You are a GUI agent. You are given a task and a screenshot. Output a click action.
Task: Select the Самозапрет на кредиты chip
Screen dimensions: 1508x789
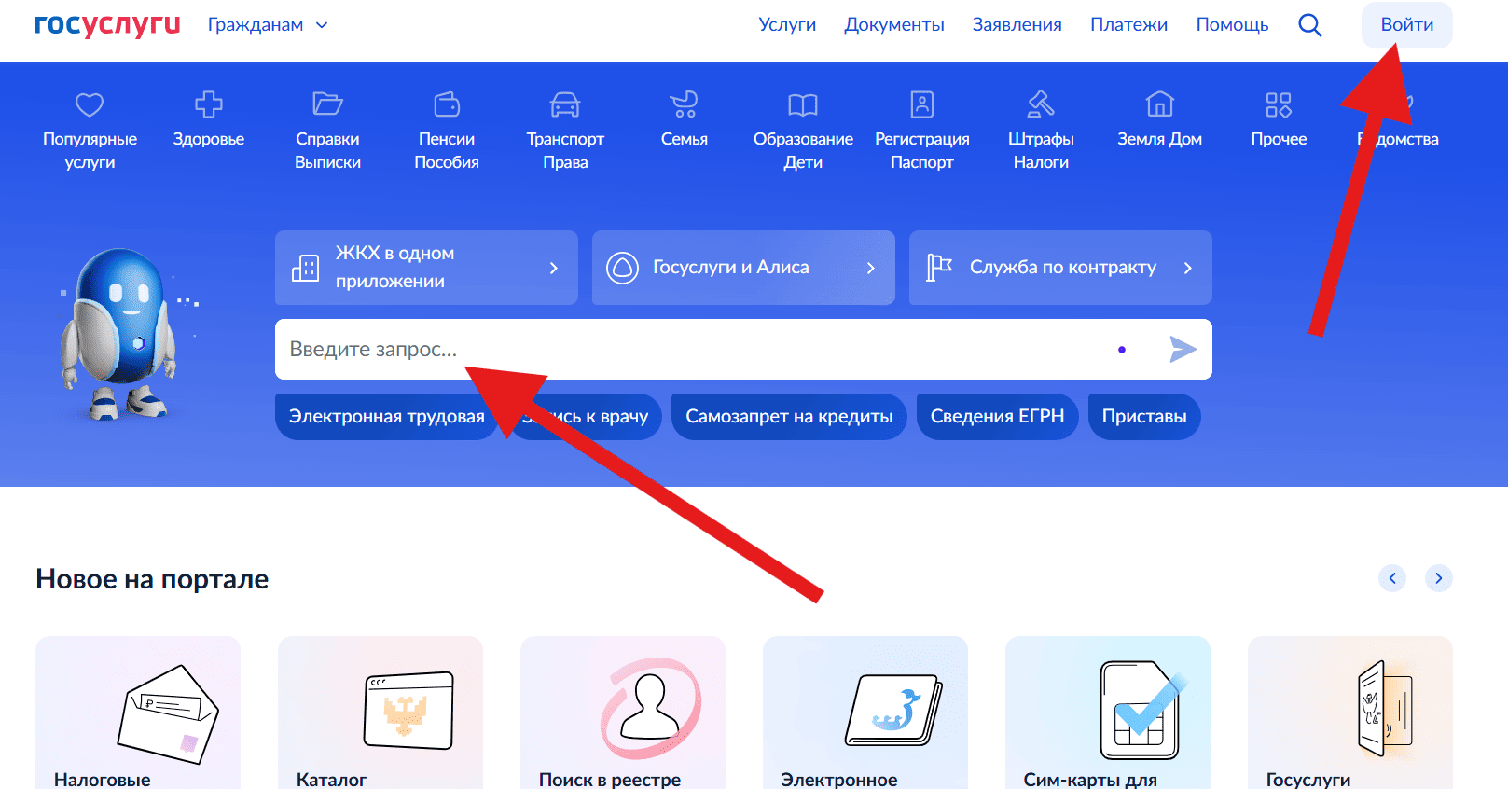(789, 417)
